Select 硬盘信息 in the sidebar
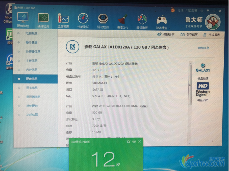 [x=35, y=79]
